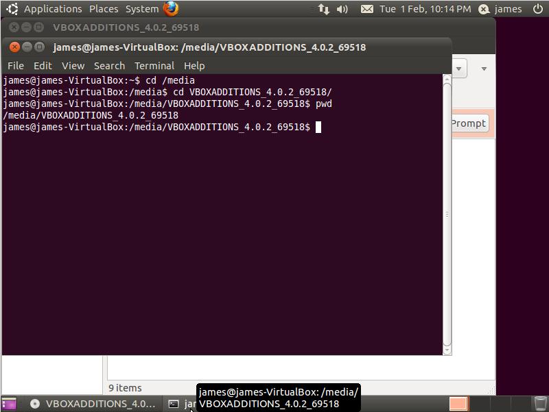Viewport: 549px width, 412px height.
Task: Open the Places menu
Action: click(x=104, y=9)
